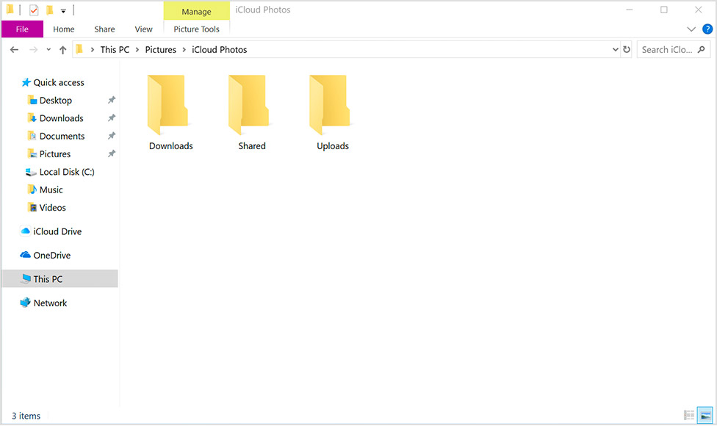The image size is (717, 426).
Task: Unpin Documents using its pin icon
Action: 112,136
